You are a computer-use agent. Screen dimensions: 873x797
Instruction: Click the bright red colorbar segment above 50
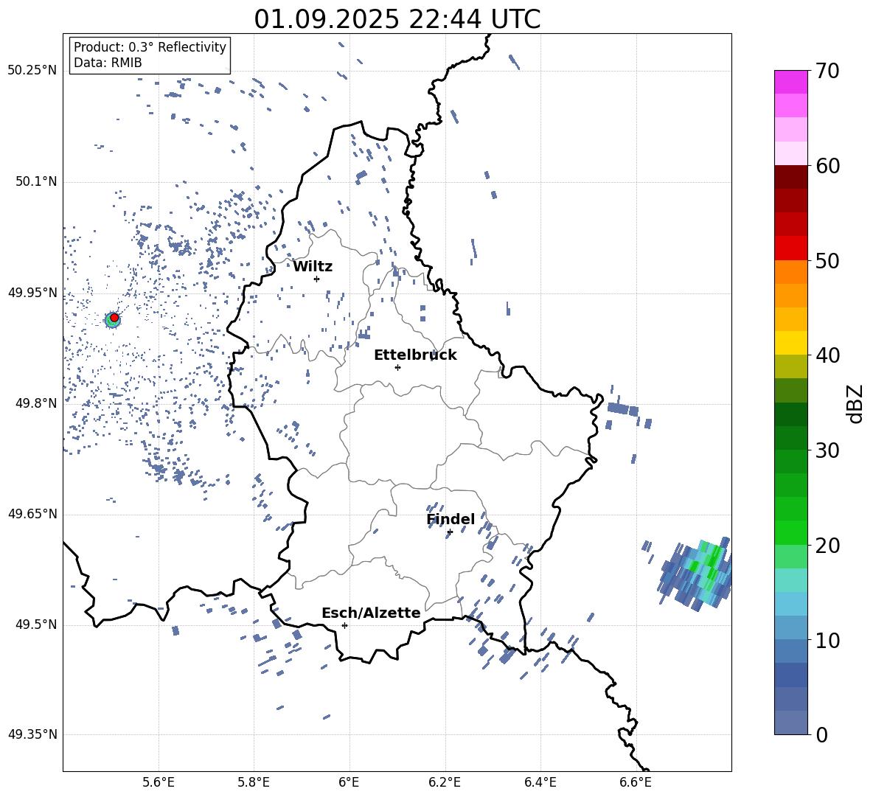pyautogui.click(x=791, y=248)
